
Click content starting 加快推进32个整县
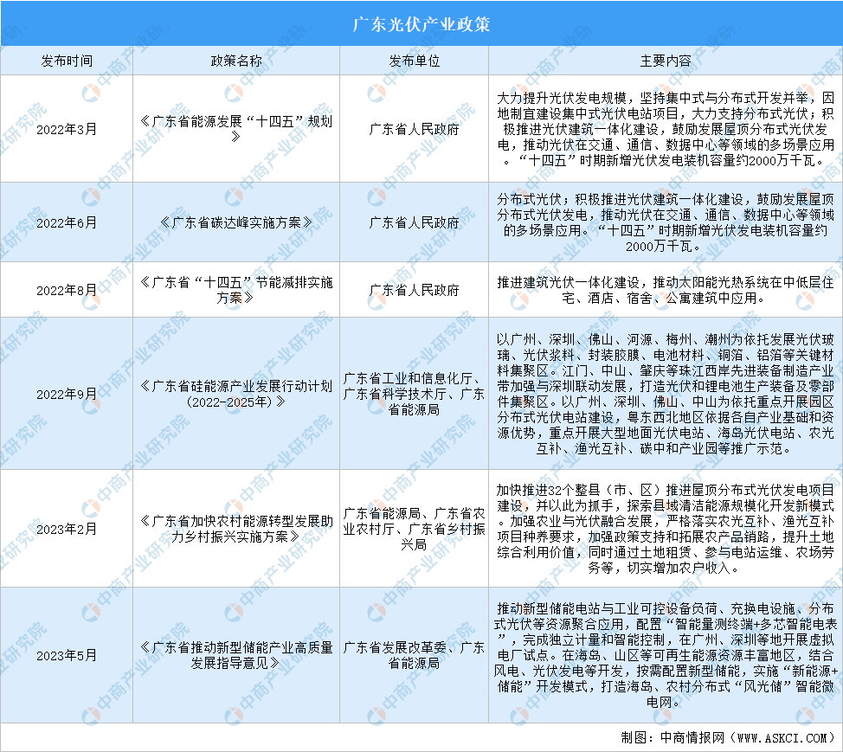pos(666,529)
